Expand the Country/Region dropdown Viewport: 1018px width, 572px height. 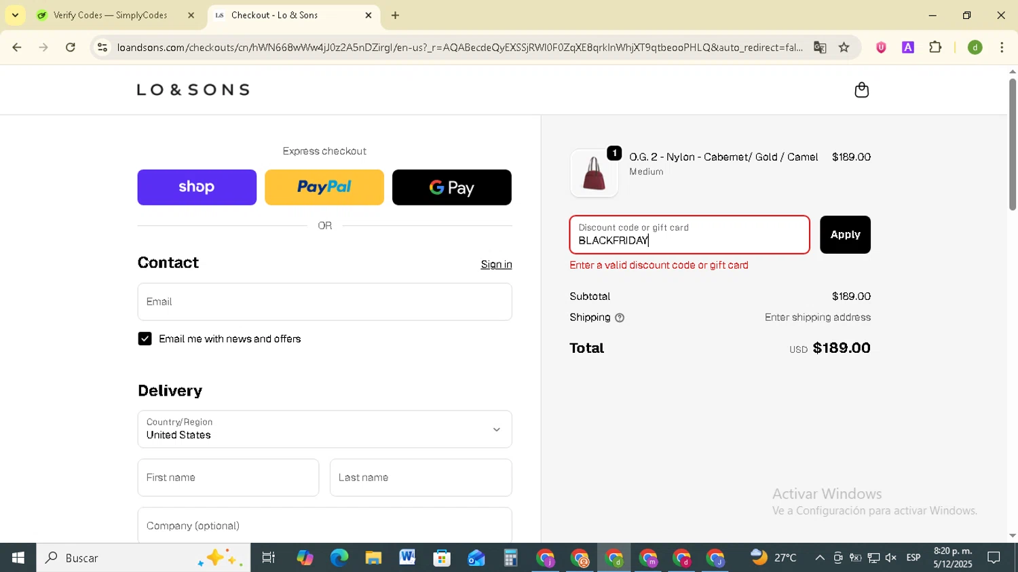[324, 429]
